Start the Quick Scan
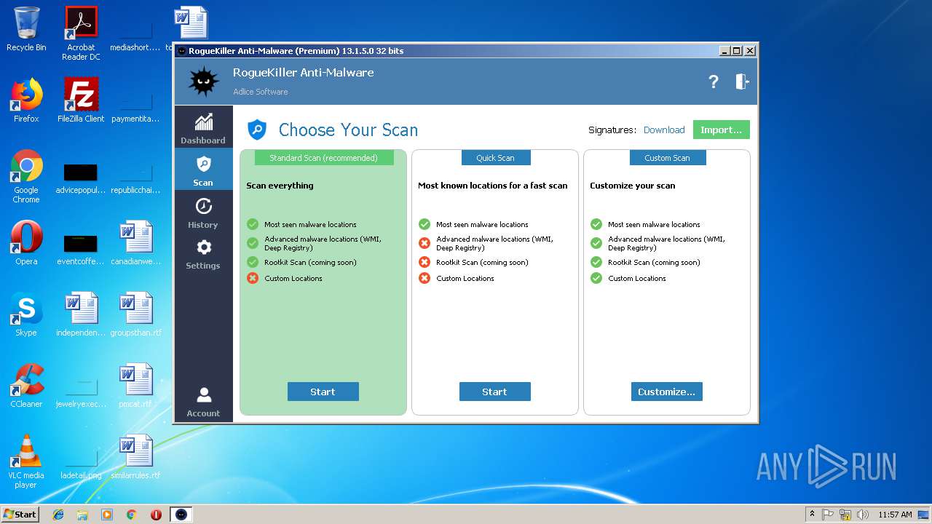The width and height of the screenshot is (932, 524). coord(494,392)
